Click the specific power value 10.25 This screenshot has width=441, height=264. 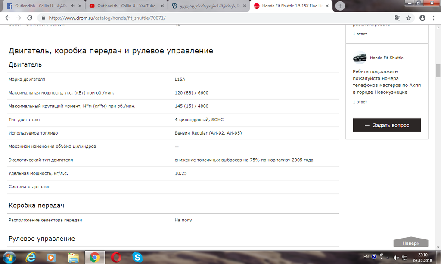click(x=180, y=173)
